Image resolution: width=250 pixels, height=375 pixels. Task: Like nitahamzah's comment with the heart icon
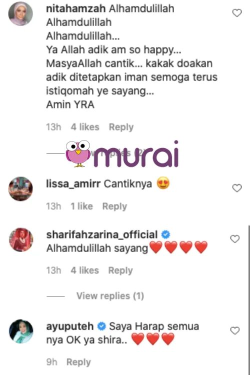pos(237,13)
